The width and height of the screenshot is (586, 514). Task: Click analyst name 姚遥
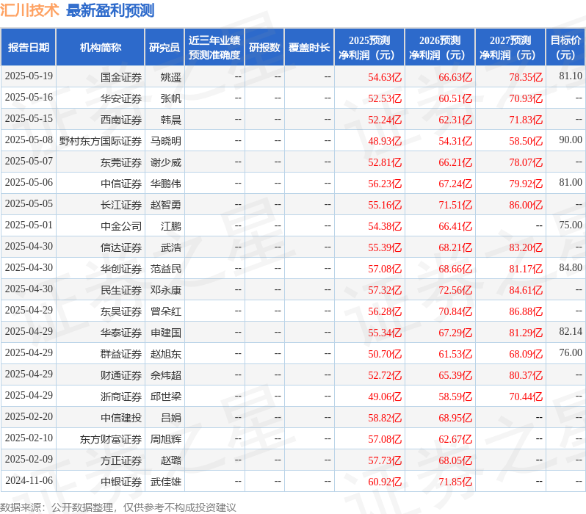(171, 77)
